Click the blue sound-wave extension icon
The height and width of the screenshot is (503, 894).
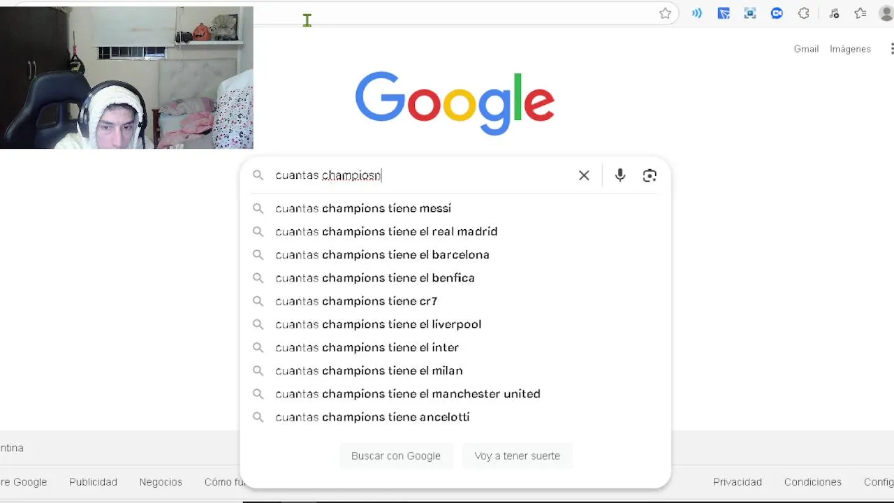(x=697, y=13)
